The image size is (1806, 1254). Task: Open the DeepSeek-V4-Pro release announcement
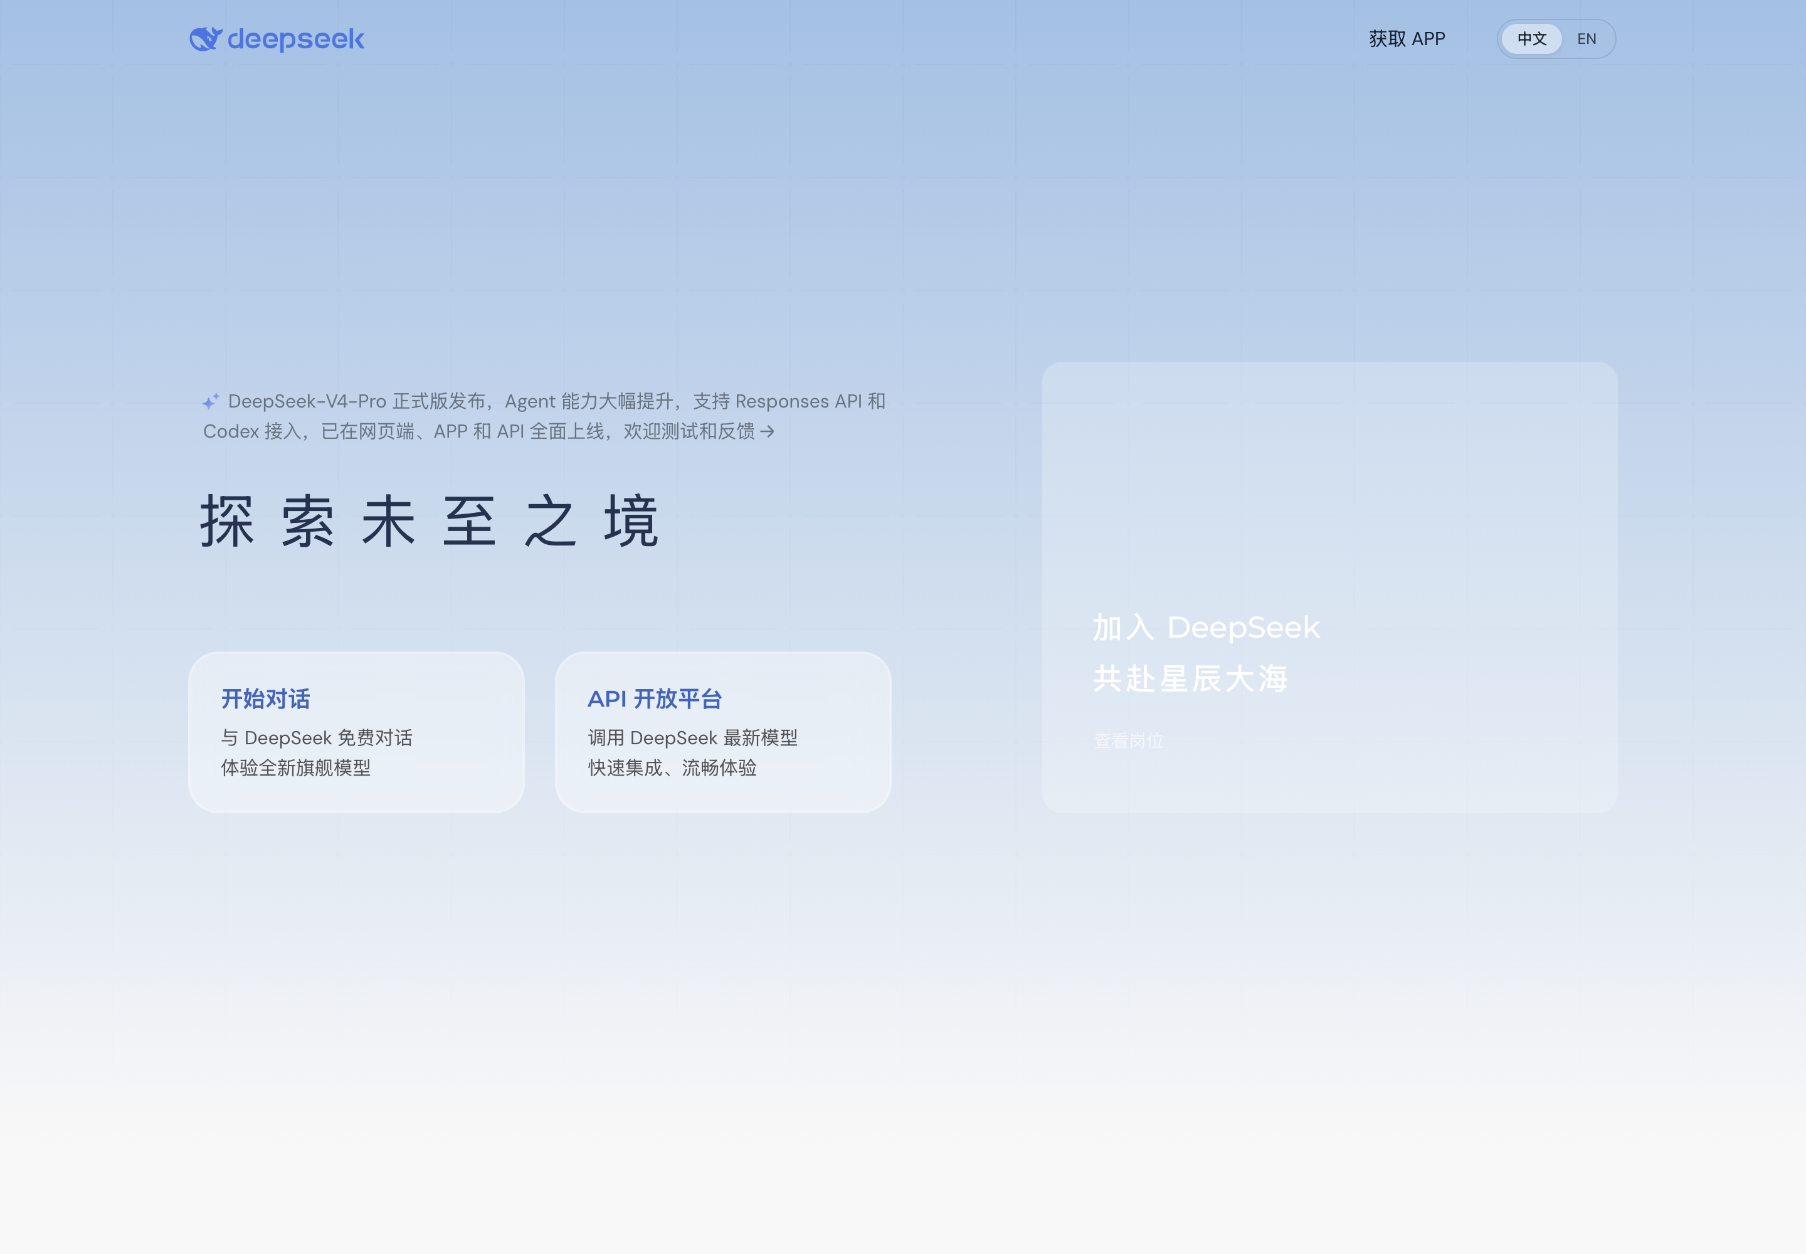click(x=544, y=416)
